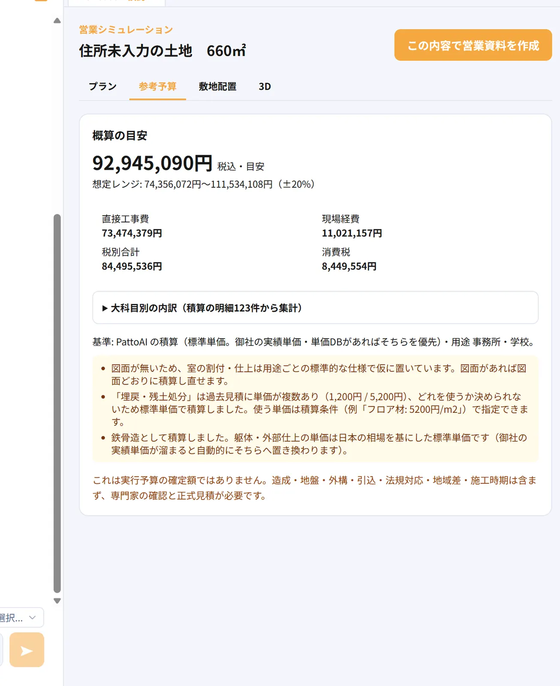Image resolution: width=560 pixels, height=686 pixels.
Task: Switch to the 3D tab
Action: tap(265, 87)
